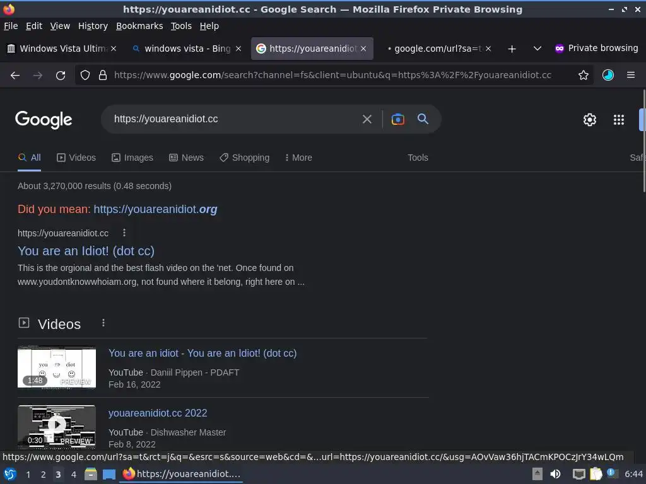Select the Videos search filter

(76, 158)
